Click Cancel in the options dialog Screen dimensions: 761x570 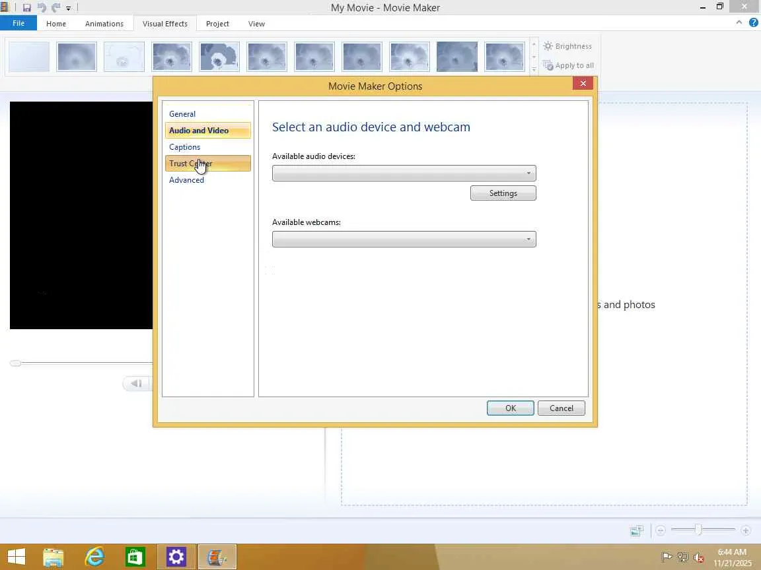click(x=561, y=408)
